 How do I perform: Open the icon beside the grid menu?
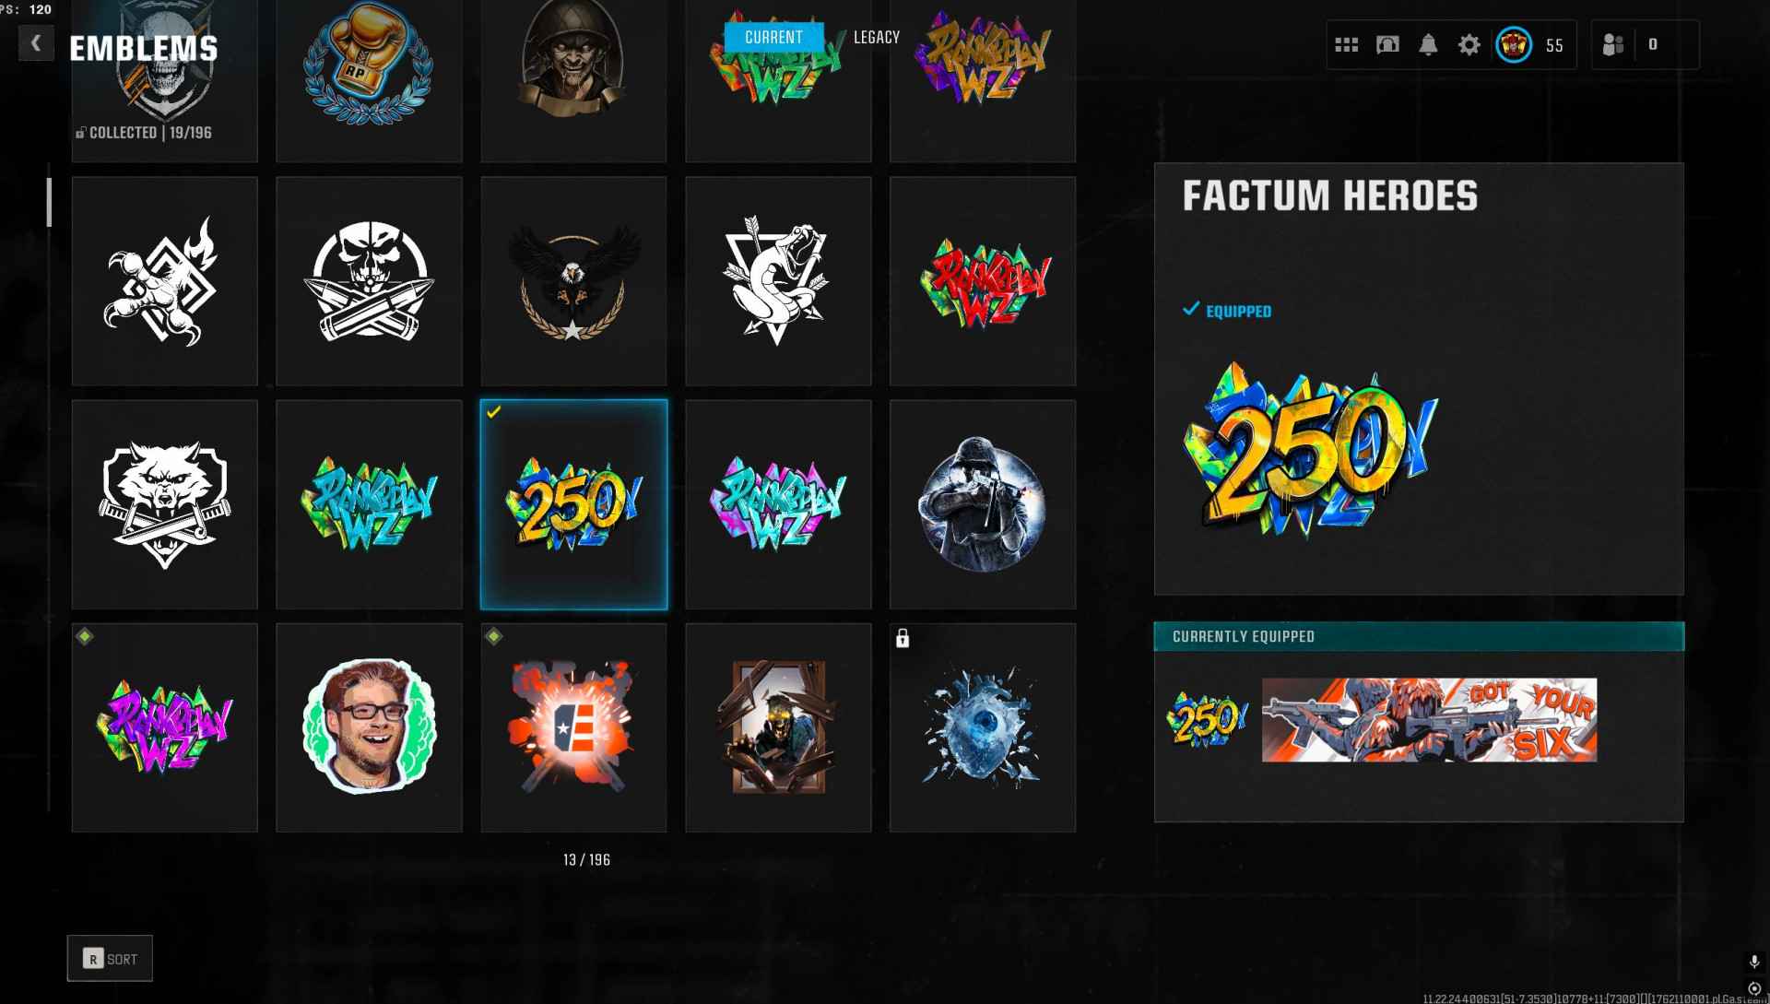1387,44
